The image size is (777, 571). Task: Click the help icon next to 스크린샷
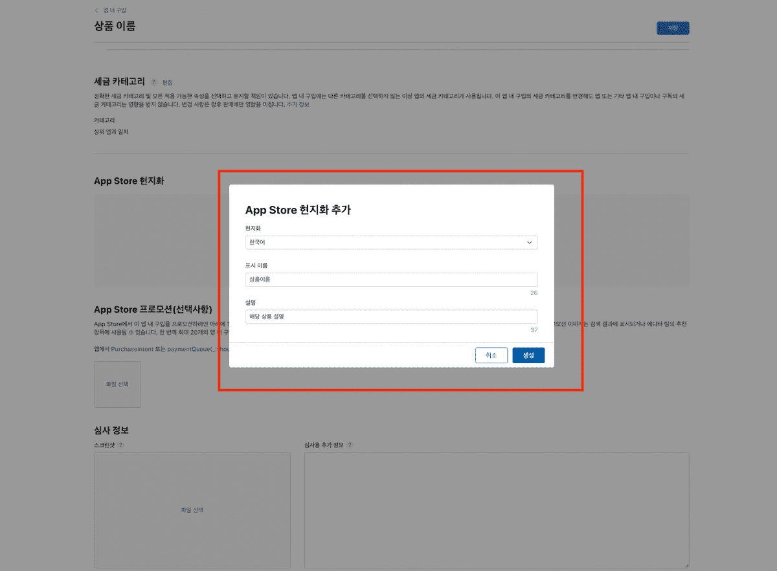(120, 445)
